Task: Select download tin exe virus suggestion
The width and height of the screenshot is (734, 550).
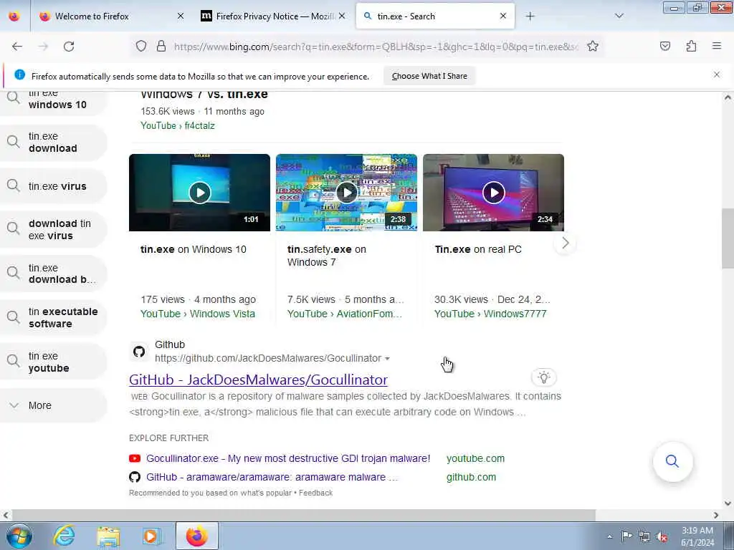Action: click(x=53, y=230)
